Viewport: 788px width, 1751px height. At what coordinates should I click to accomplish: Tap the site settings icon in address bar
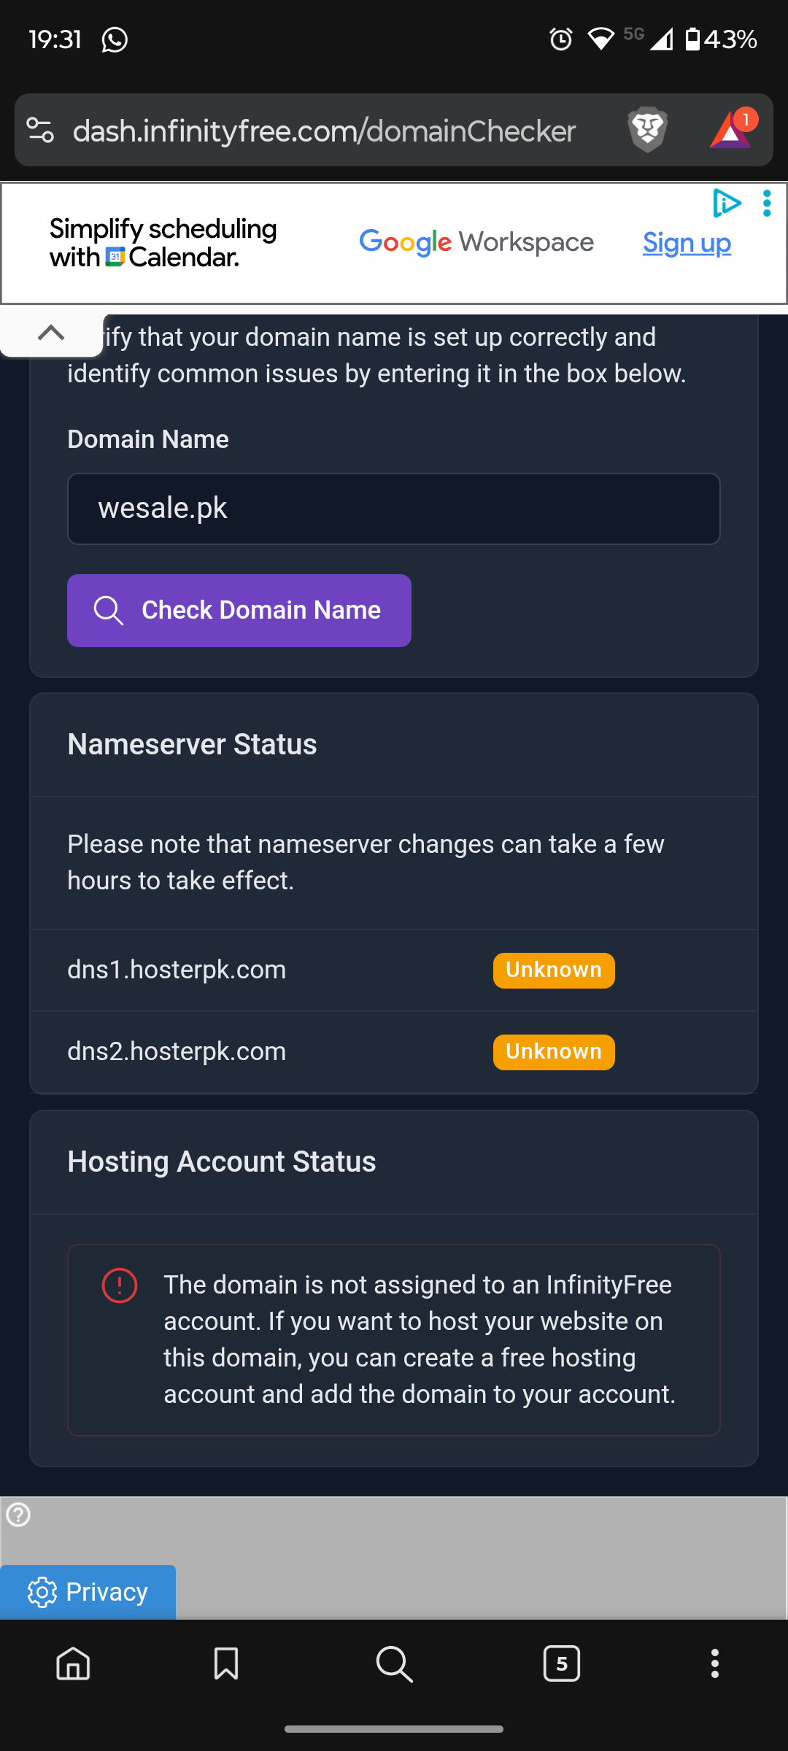click(x=41, y=130)
